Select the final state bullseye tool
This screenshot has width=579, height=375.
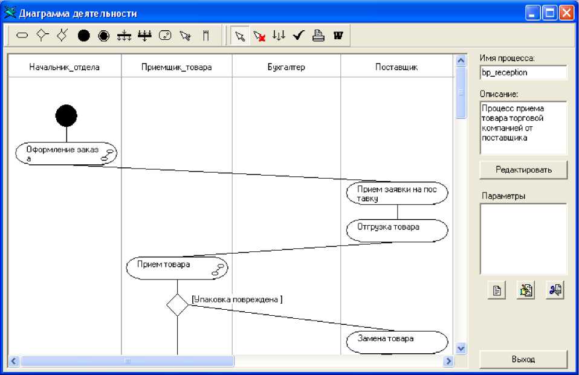(104, 36)
